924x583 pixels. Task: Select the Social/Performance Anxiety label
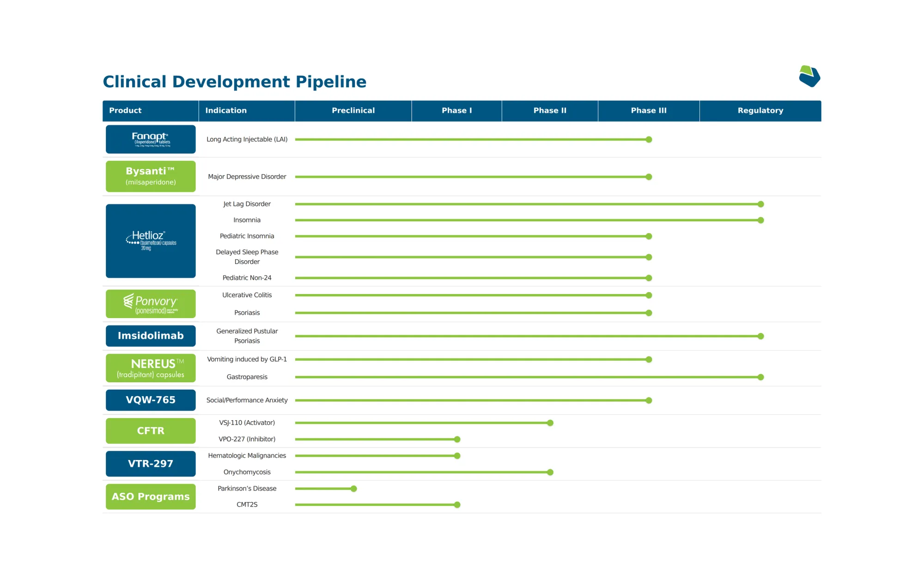[x=247, y=400]
